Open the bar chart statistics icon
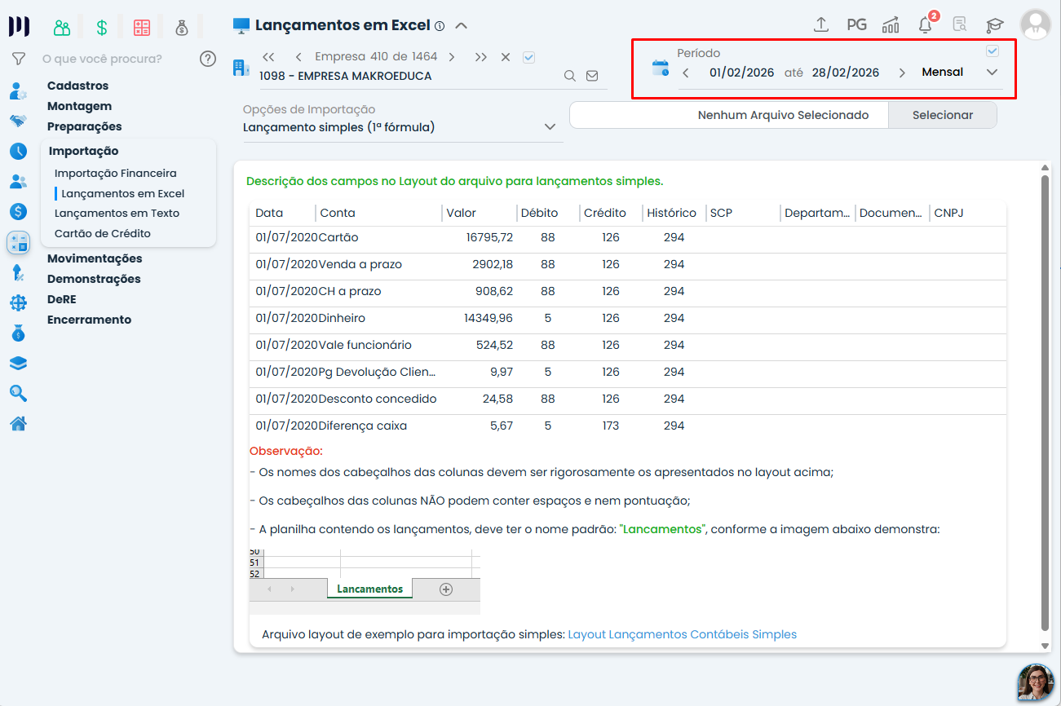This screenshot has height=706, width=1061. point(891,24)
